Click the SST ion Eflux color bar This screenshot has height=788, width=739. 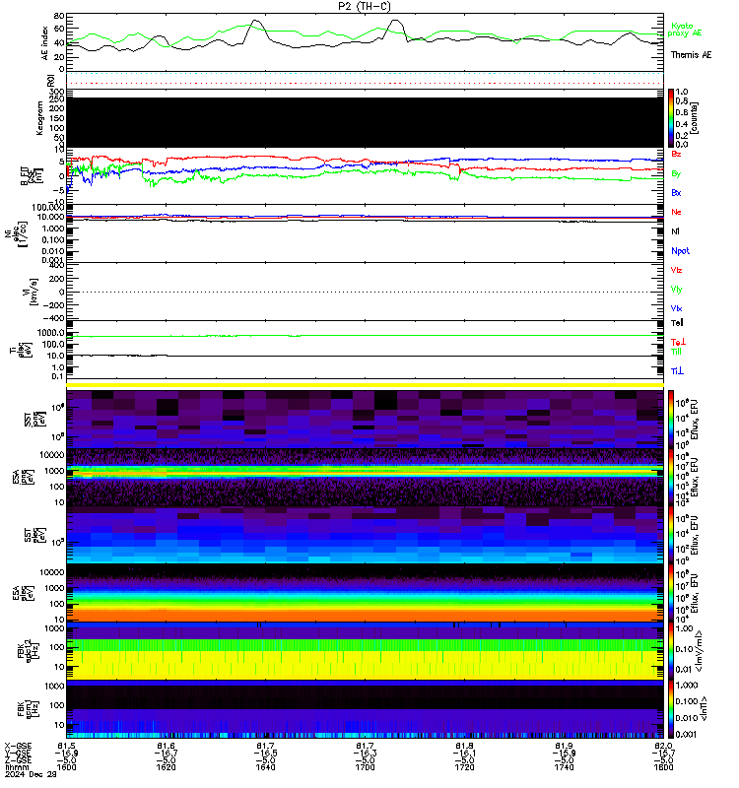pyautogui.click(x=671, y=420)
